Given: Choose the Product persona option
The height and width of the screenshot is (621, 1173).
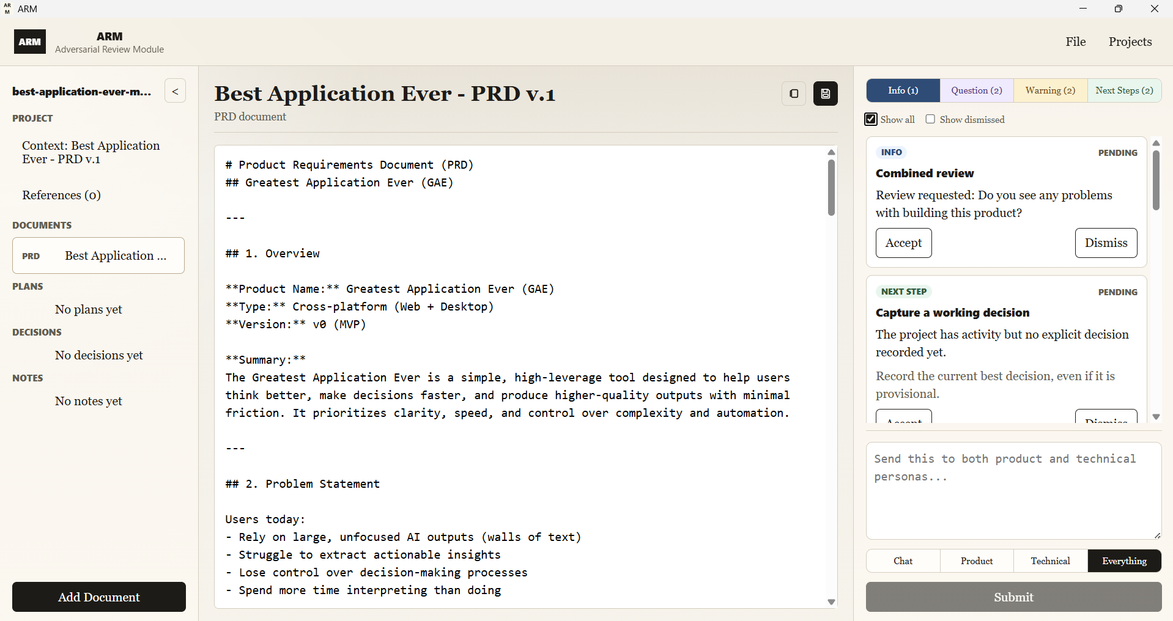Looking at the screenshot, I should coord(977,560).
